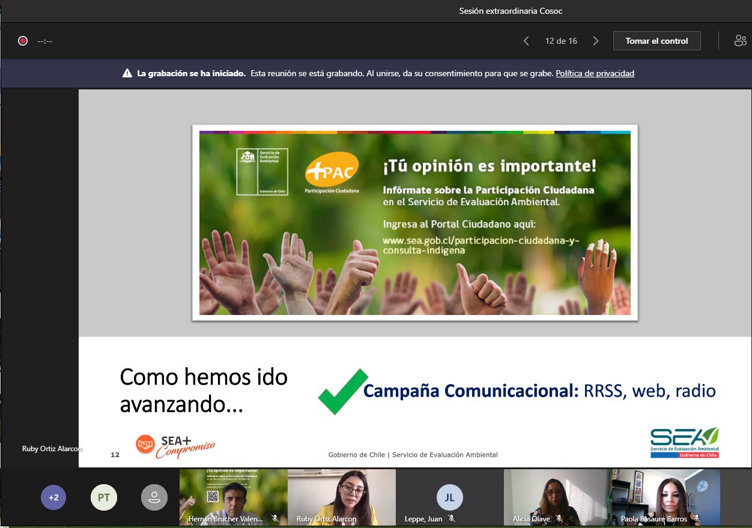Advance to the next slide
752x528 pixels.
[x=595, y=41]
